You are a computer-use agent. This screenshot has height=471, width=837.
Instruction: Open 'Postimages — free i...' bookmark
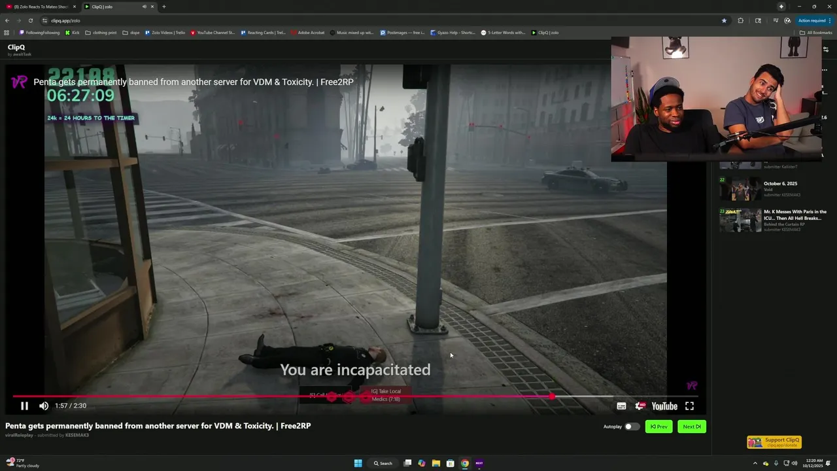[x=402, y=33]
